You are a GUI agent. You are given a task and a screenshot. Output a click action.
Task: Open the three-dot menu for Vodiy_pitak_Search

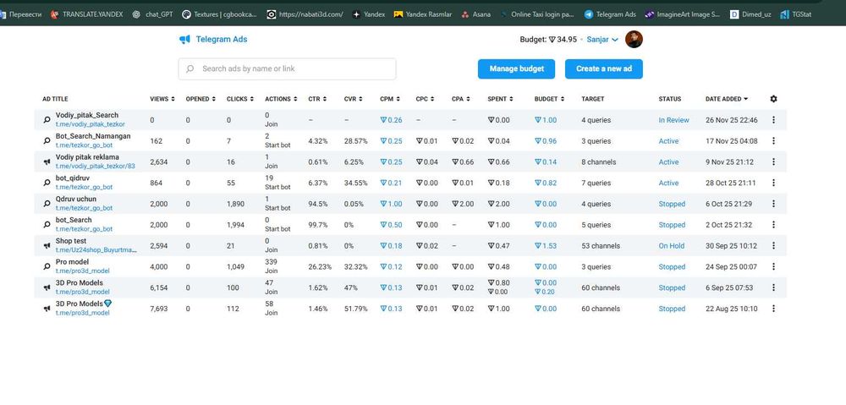[773, 120]
